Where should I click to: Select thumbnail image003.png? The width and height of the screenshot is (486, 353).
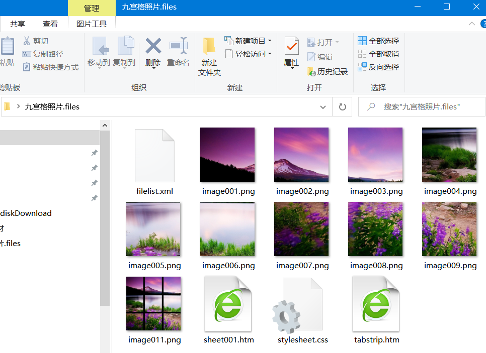[375, 155]
